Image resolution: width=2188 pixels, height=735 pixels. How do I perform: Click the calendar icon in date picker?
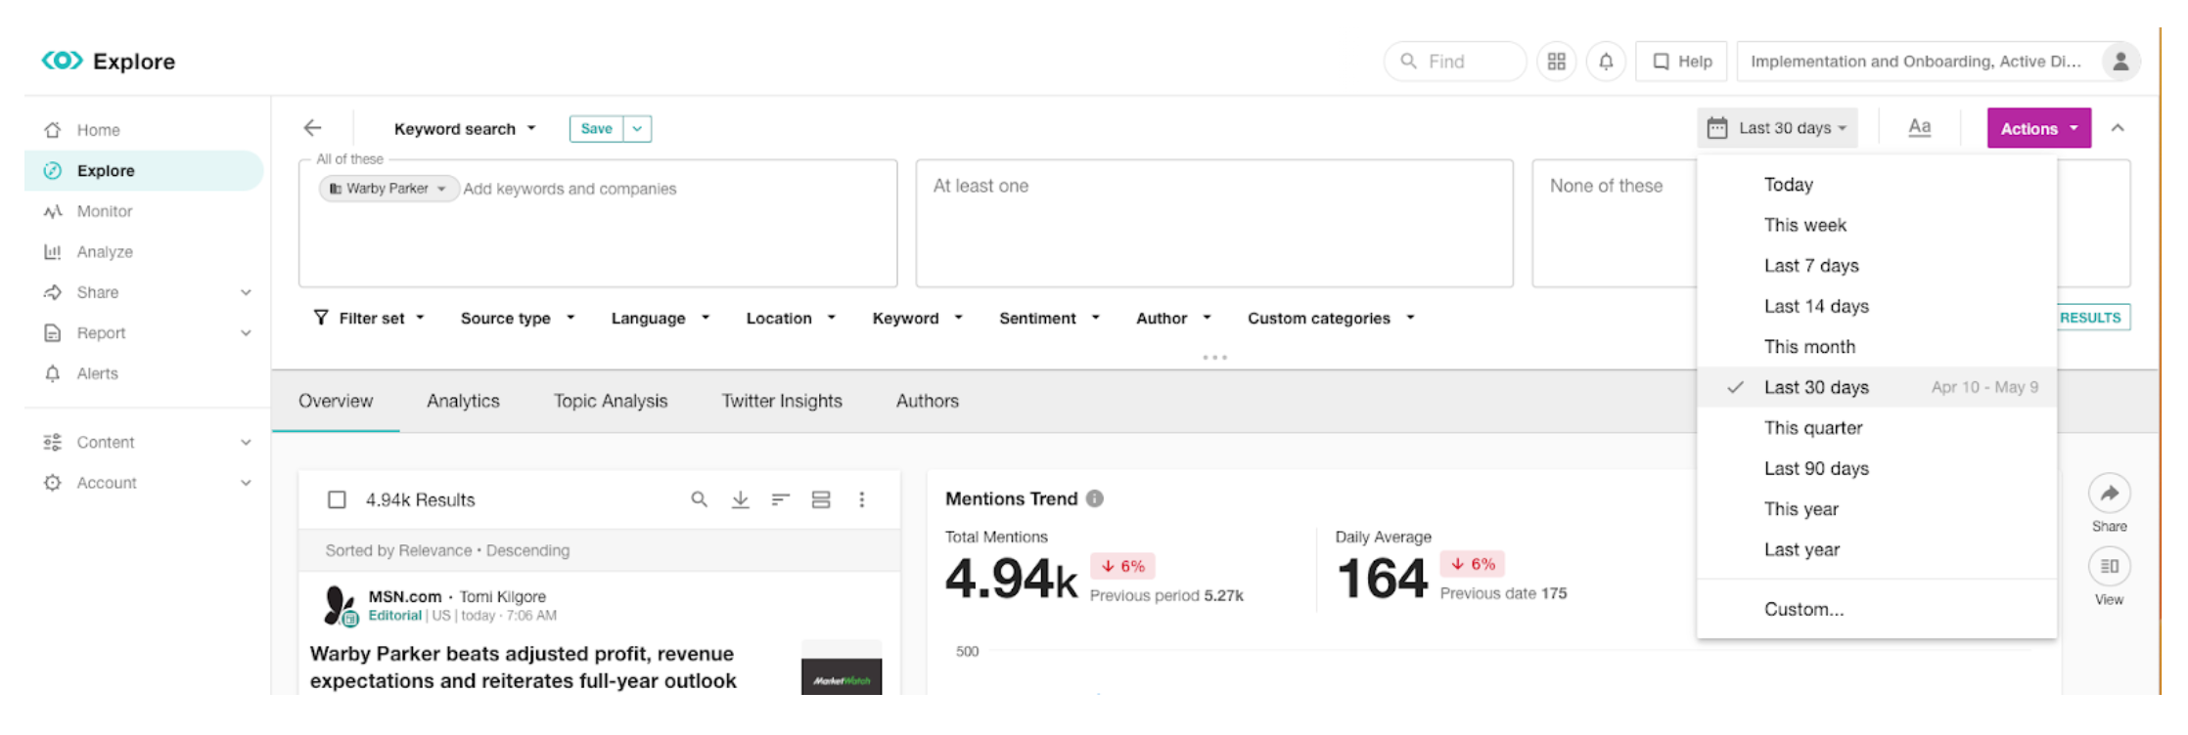click(x=1716, y=128)
